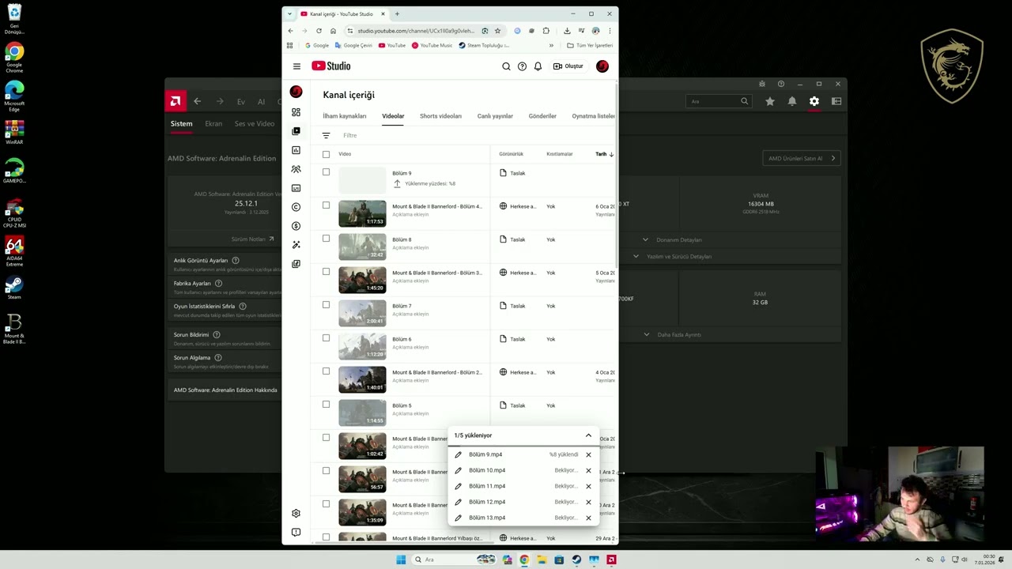The height and width of the screenshot is (569, 1012).
Task: Open the YouTube Music bookmark
Action: pos(432,45)
